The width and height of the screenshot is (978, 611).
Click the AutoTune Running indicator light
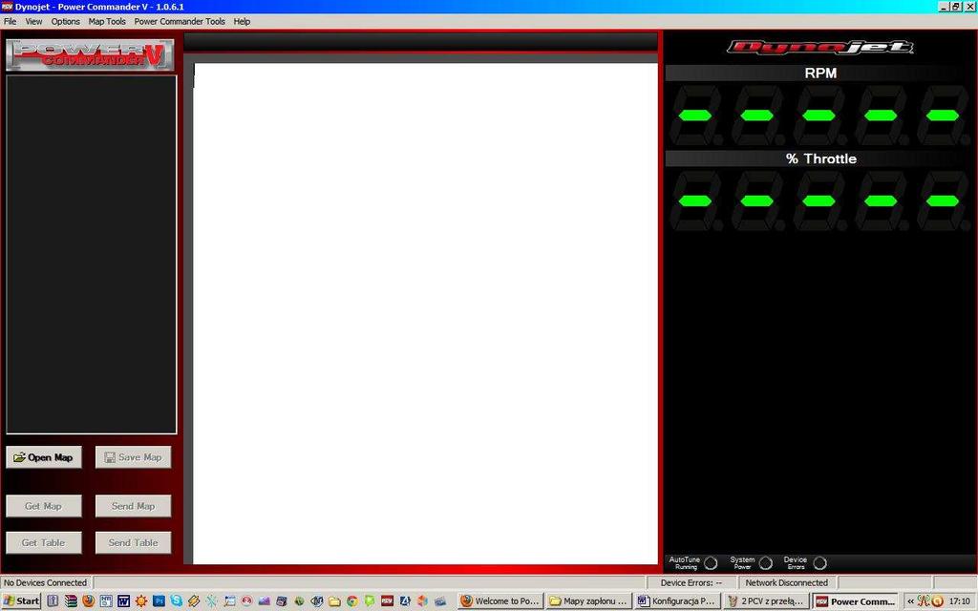[711, 563]
